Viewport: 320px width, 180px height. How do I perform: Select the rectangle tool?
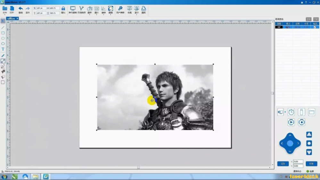[3, 33]
